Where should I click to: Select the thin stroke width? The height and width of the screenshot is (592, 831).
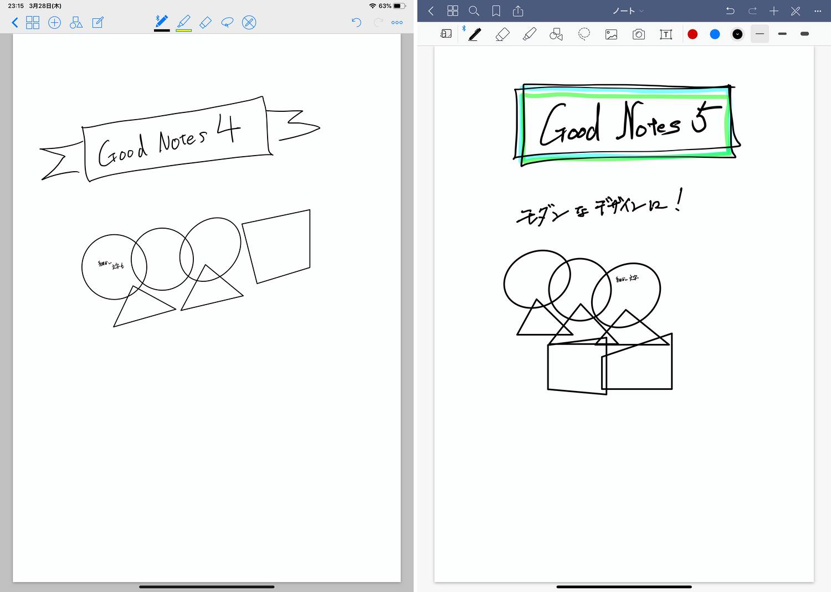(x=760, y=34)
